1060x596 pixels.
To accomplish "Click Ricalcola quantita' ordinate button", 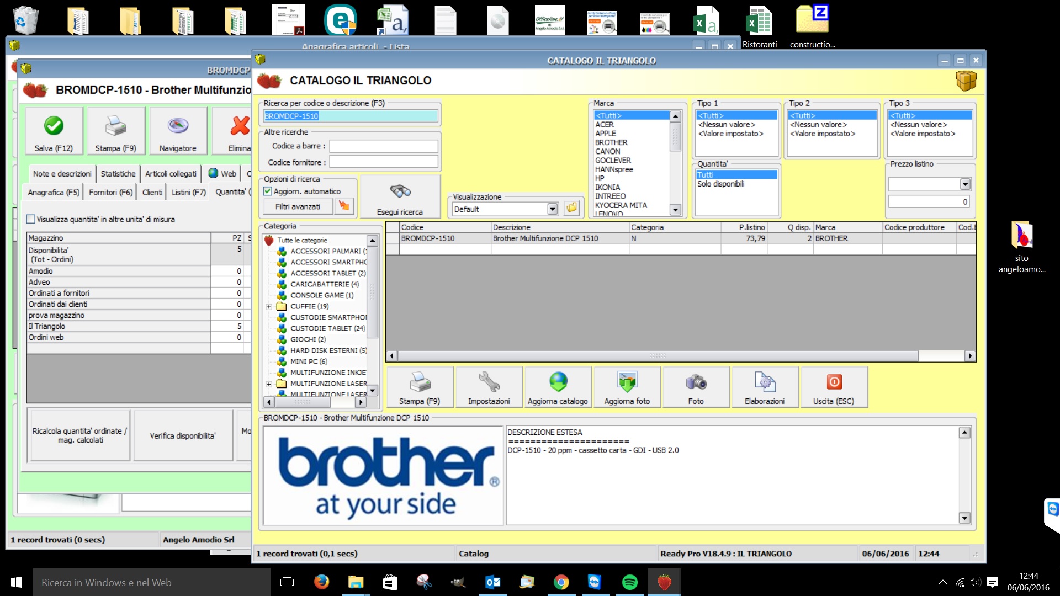I will [79, 435].
